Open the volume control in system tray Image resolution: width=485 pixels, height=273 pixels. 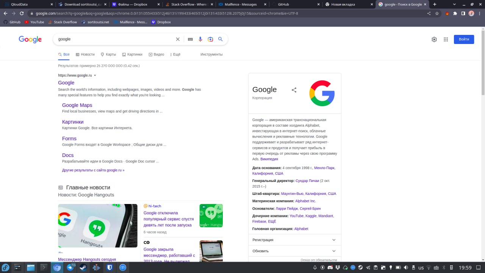click(x=406, y=267)
